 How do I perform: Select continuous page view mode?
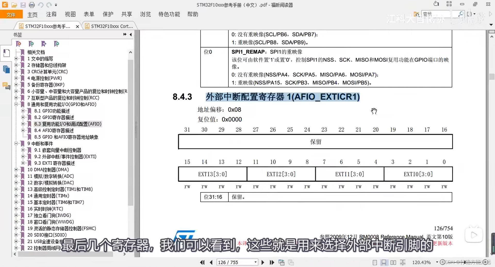click(384, 263)
